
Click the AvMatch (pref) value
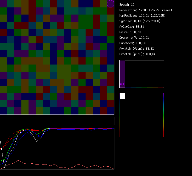(x=137, y=54)
